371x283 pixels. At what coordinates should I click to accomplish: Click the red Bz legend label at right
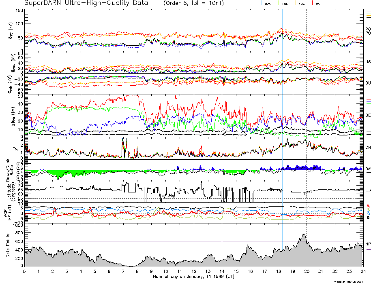click(x=368, y=206)
